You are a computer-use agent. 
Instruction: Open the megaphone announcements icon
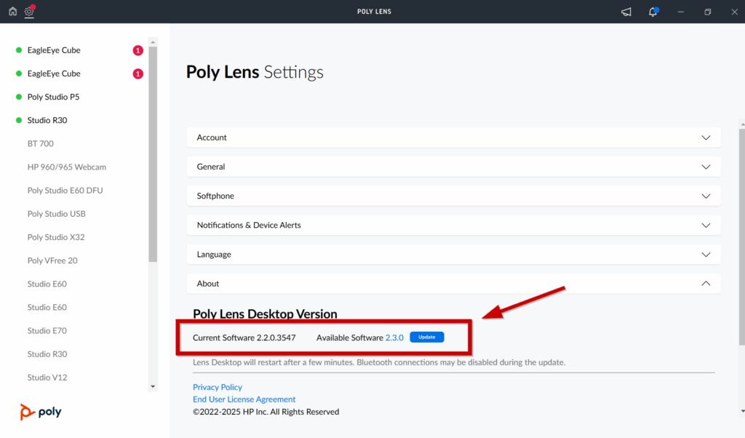point(626,12)
